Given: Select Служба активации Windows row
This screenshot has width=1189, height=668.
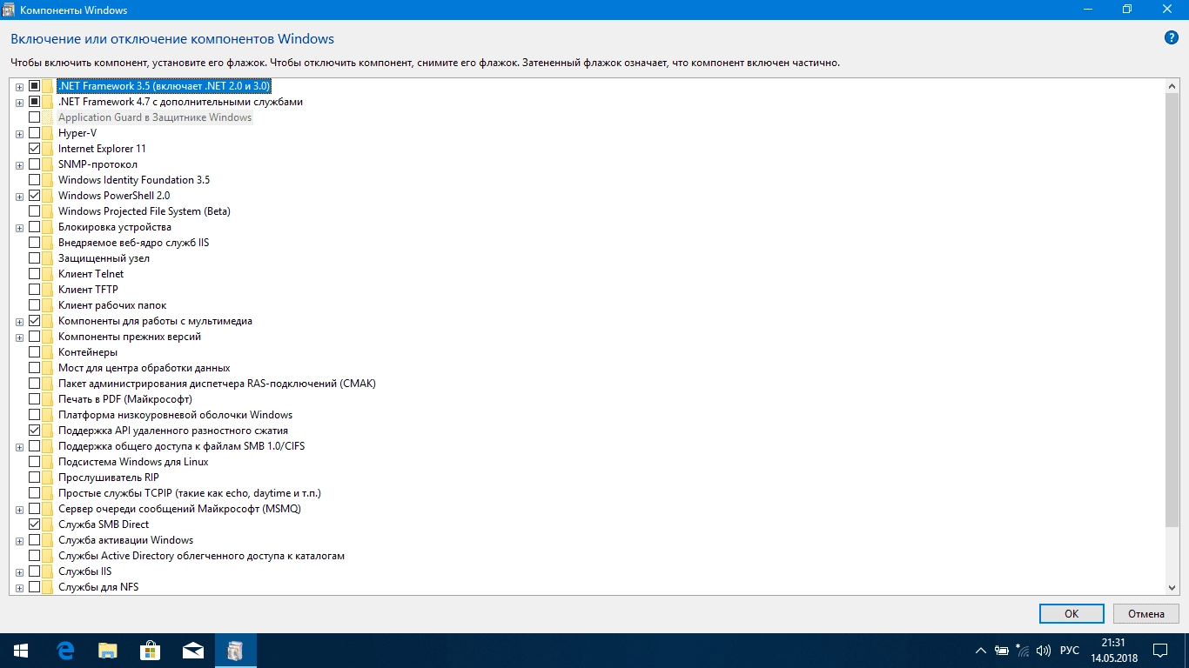Looking at the screenshot, I should click(x=125, y=540).
